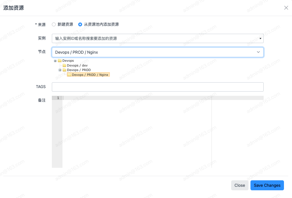Click line number 1 in editor gutter
292x198 pixels.
coord(58,98)
